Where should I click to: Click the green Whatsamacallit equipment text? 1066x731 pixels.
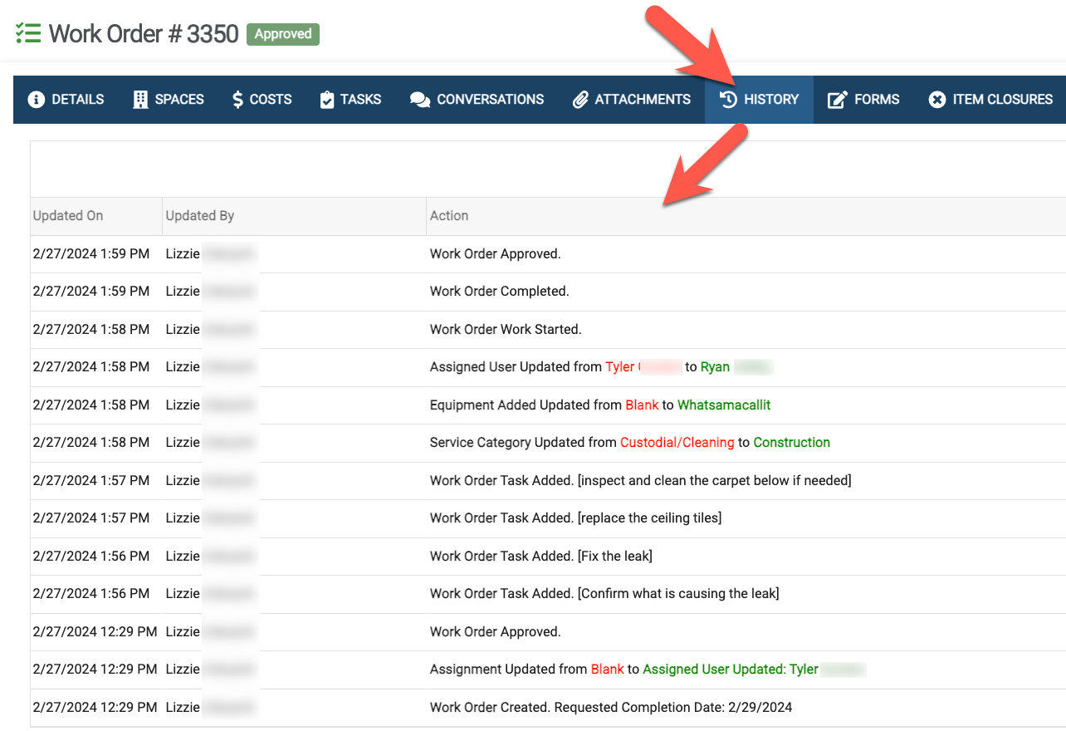click(724, 405)
